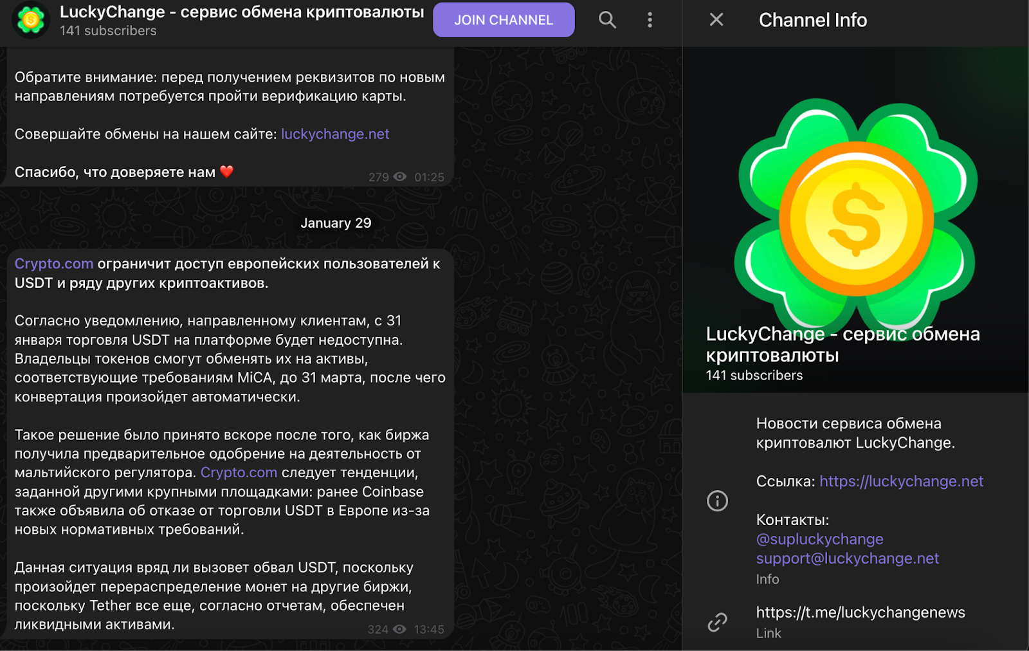1029x651 pixels.
Task: Click the JOIN CHANNEL button
Action: [x=504, y=20]
